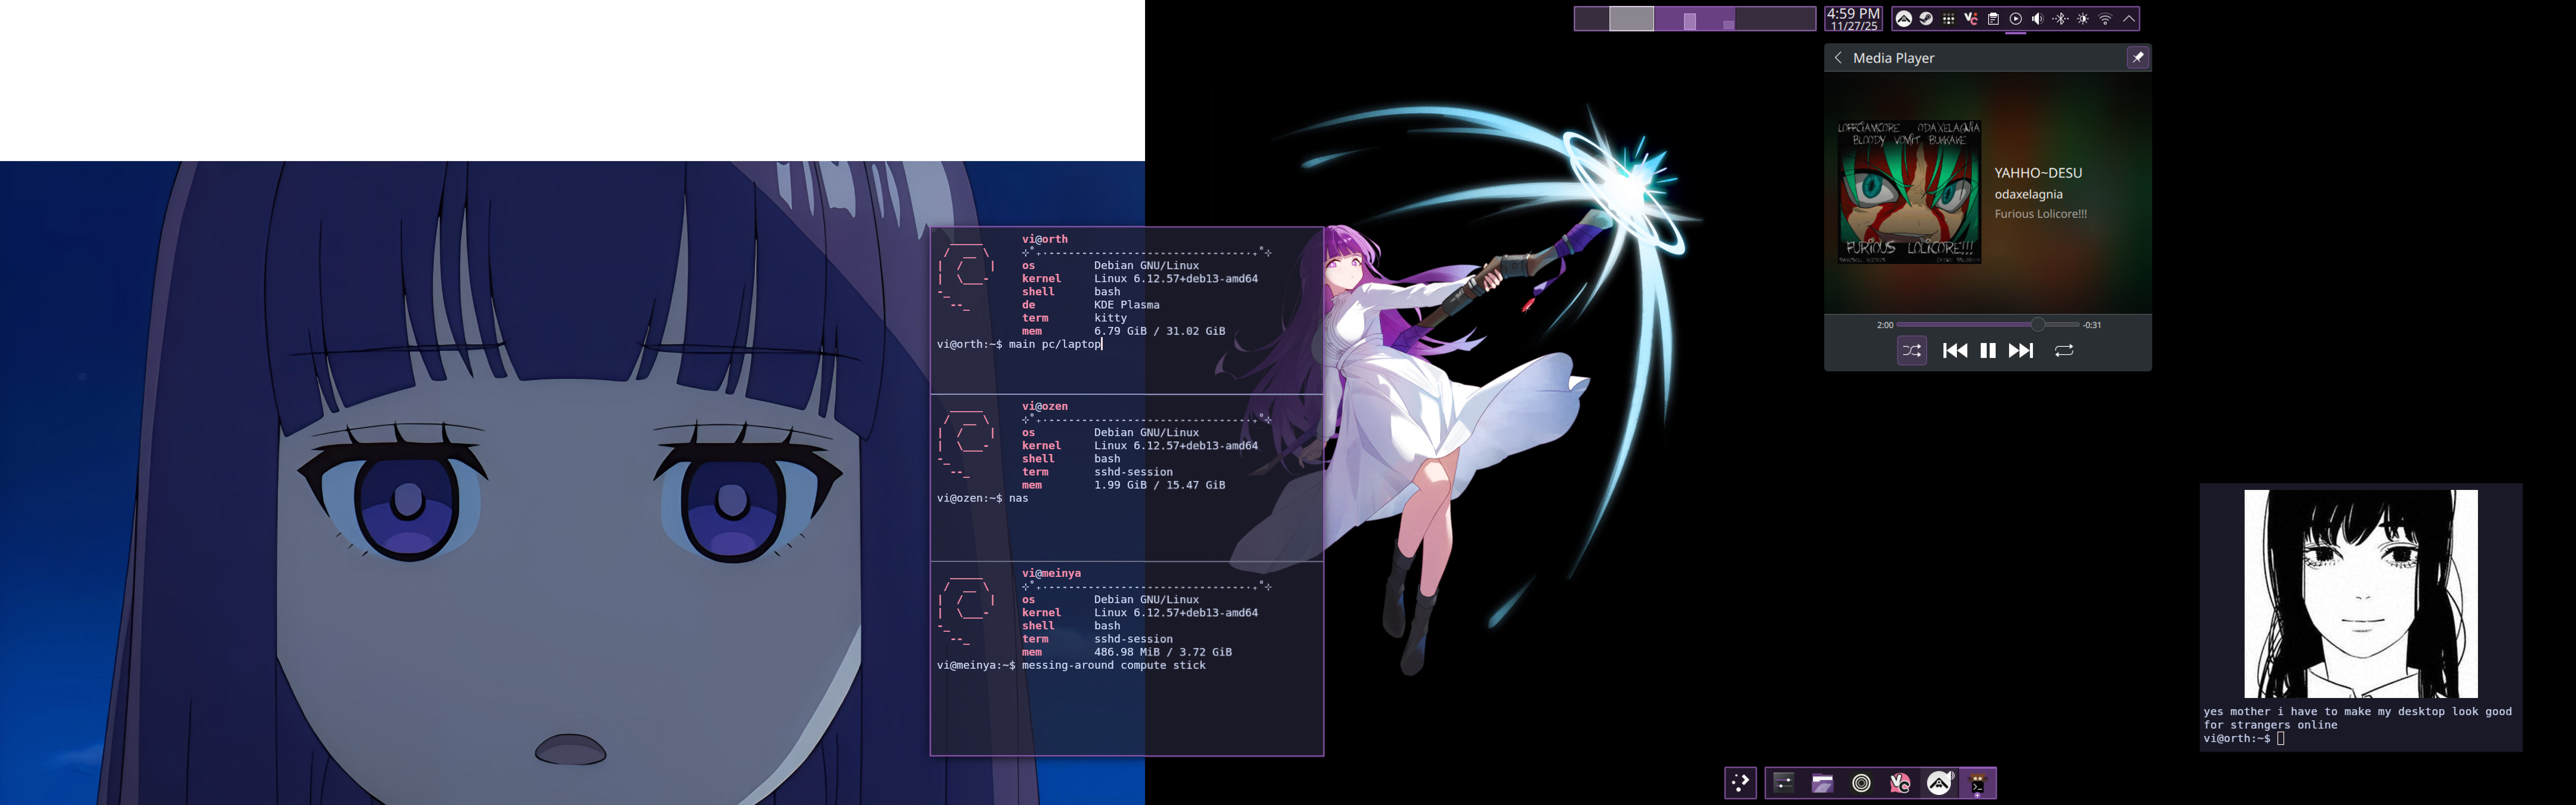Open the screen brightness tray applet
The width and height of the screenshot is (2576, 805).
pyautogui.click(x=2083, y=19)
